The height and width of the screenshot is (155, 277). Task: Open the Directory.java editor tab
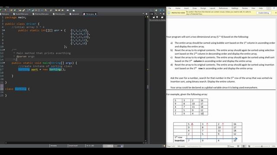click(59, 14)
